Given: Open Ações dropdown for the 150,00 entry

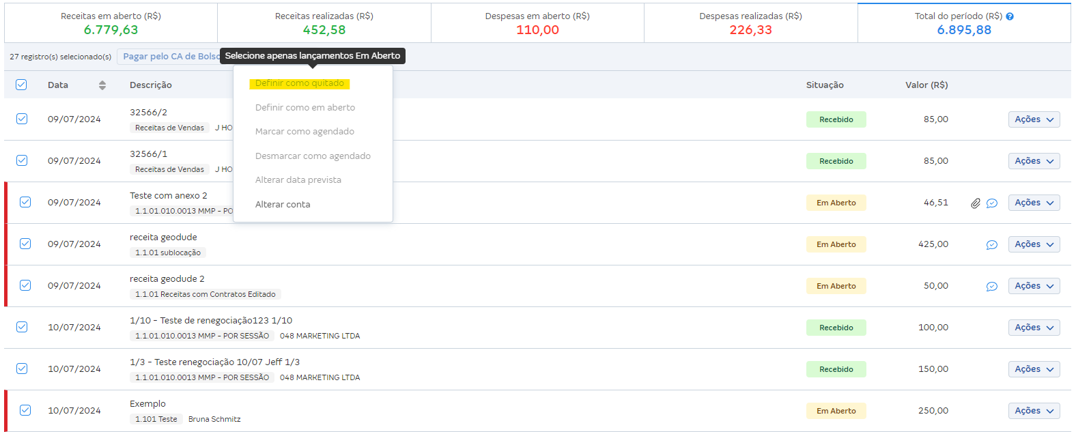Looking at the screenshot, I should click(x=1034, y=369).
